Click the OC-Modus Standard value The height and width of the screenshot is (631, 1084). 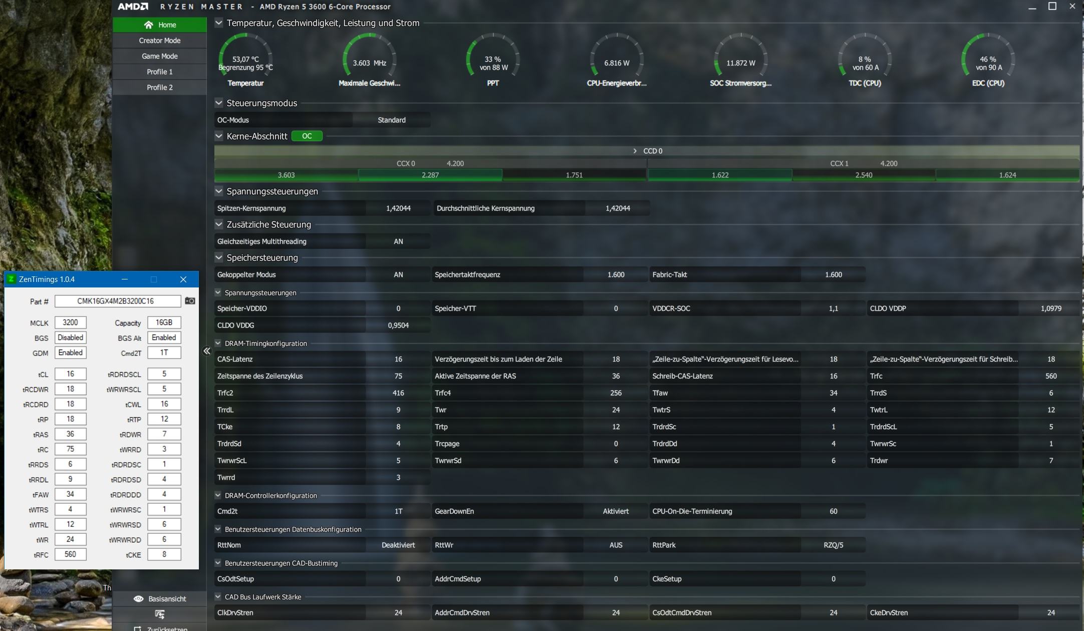(x=392, y=120)
